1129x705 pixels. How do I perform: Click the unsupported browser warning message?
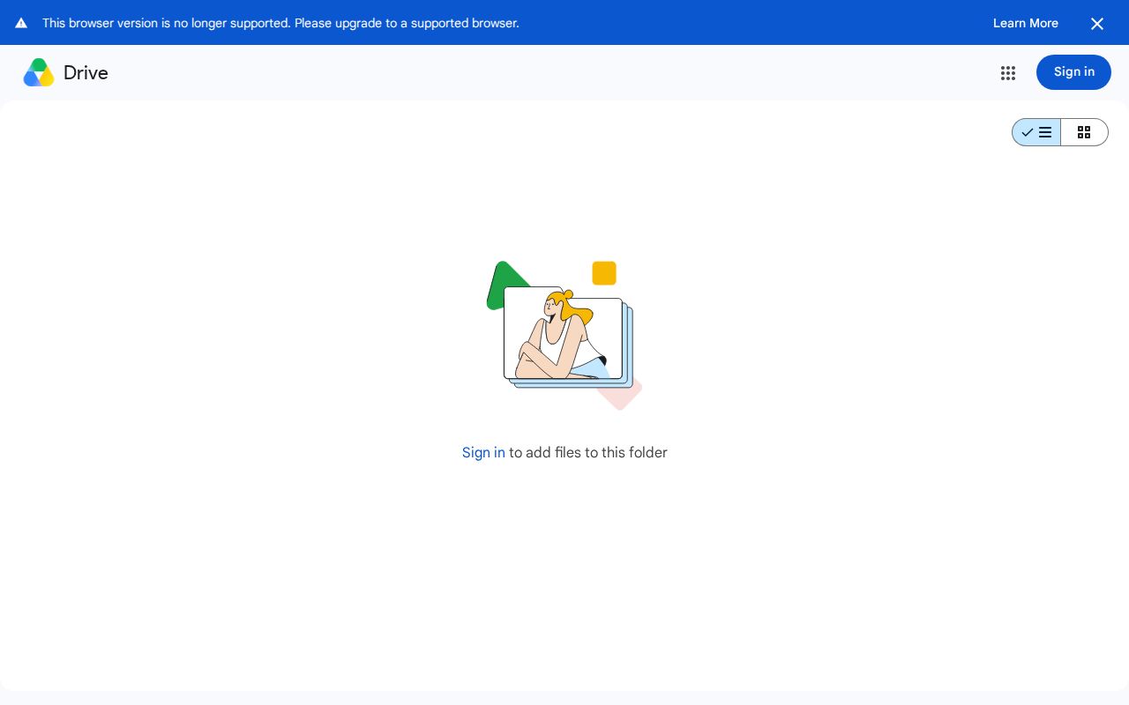280,23
